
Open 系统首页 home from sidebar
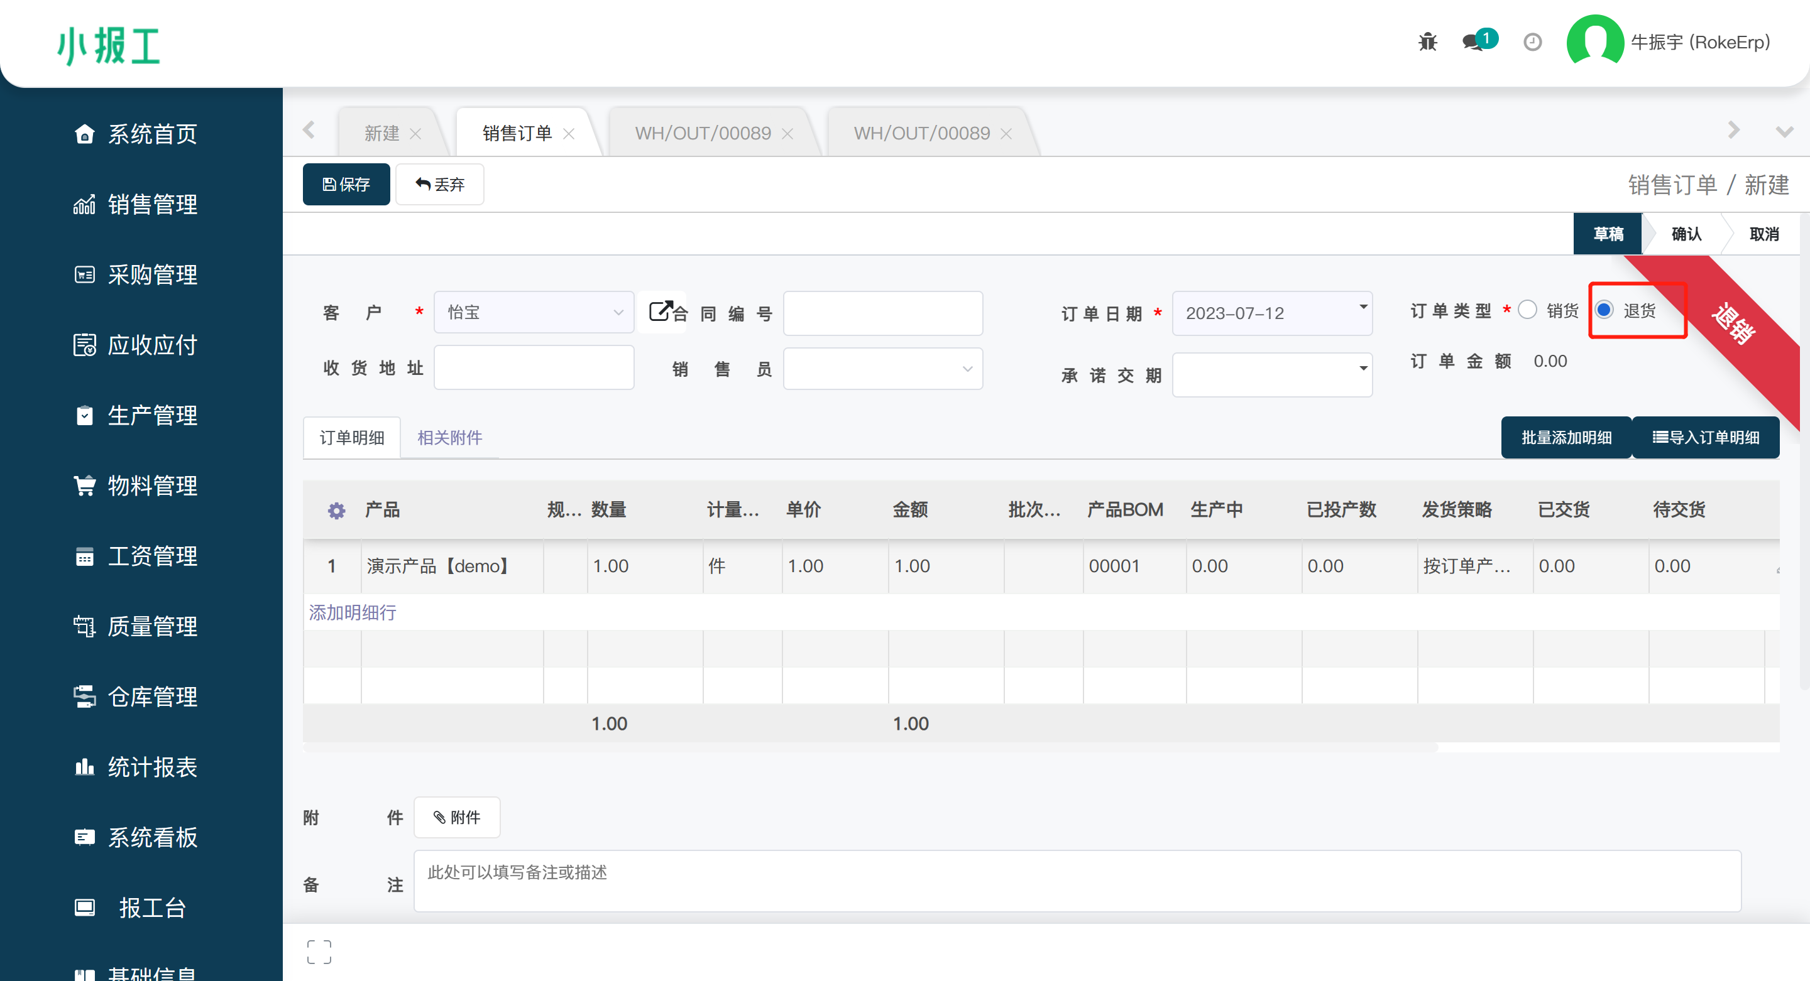(x=151, y=133)
